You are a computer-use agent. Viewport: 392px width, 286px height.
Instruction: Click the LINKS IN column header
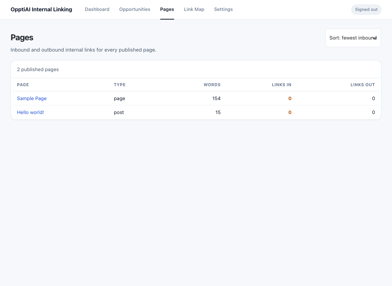point(282,85)
